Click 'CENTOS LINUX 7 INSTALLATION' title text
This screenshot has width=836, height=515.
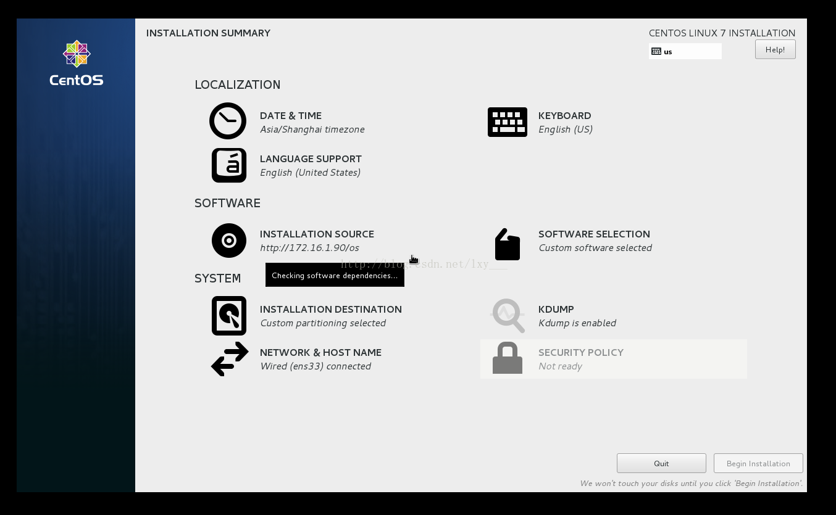click(x=722, y=33)
